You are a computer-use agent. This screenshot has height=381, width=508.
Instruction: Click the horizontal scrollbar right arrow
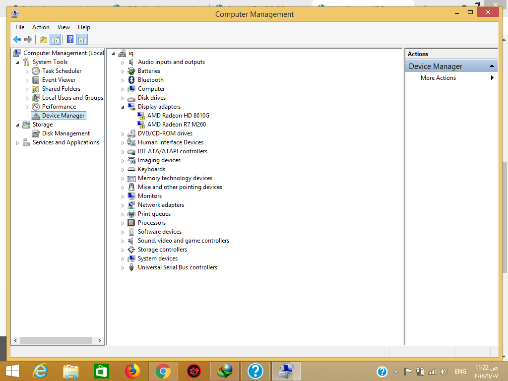pos(99,341)
